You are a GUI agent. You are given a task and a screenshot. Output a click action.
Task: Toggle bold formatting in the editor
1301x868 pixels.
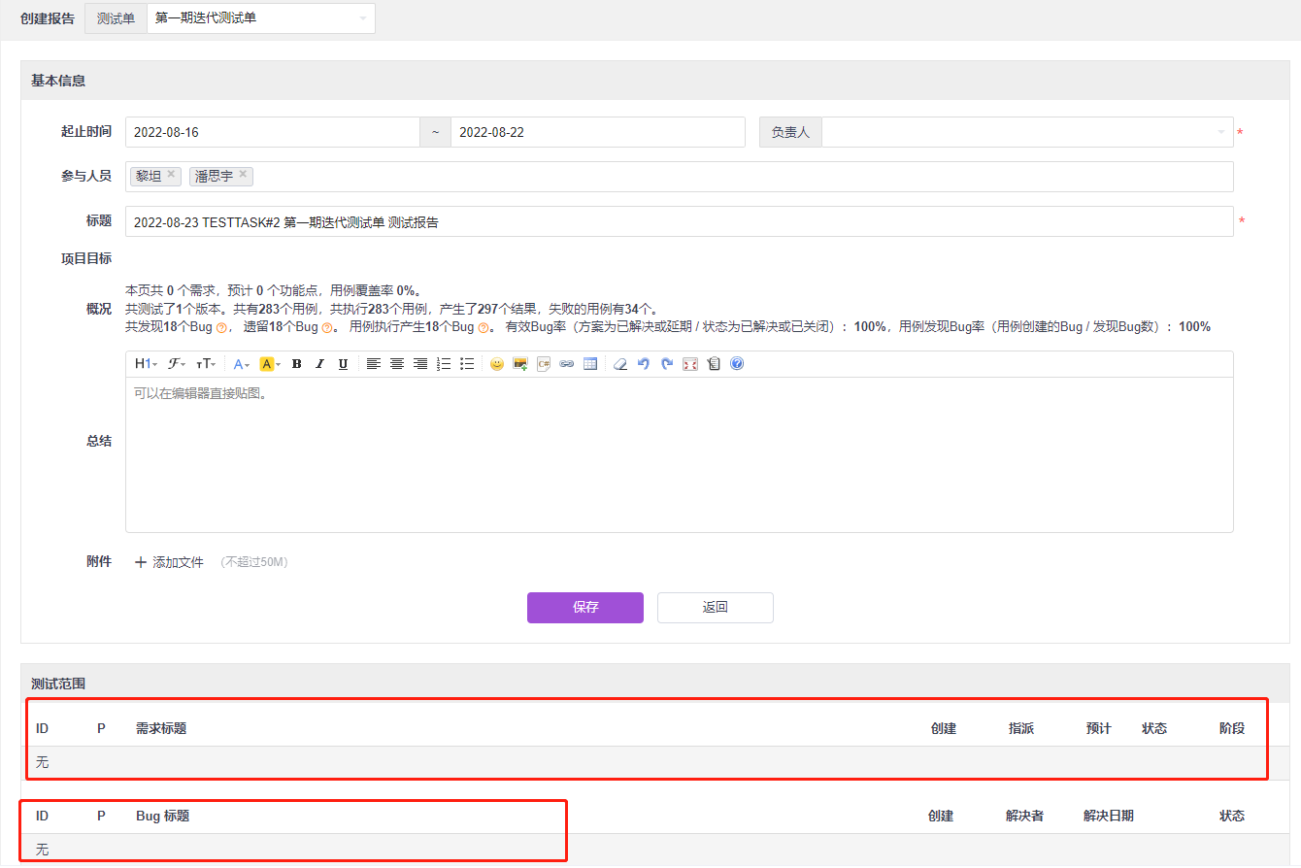click(x=297, y=364)
